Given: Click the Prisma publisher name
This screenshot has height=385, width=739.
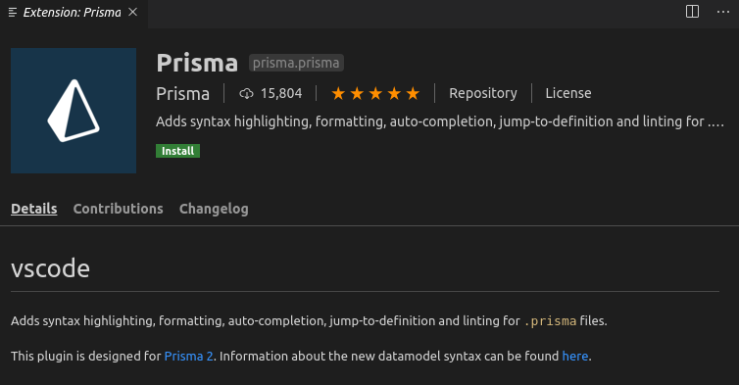Looking at the screenshot, I should click(x=182, y=94).
